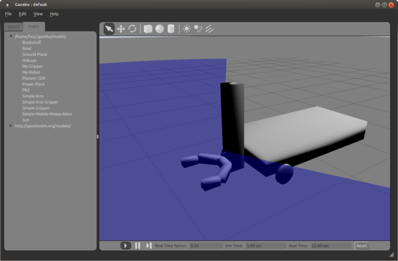The height and width of the screenshot is (261, 398).
Task: Open the View menu
Action: [38, 13]
